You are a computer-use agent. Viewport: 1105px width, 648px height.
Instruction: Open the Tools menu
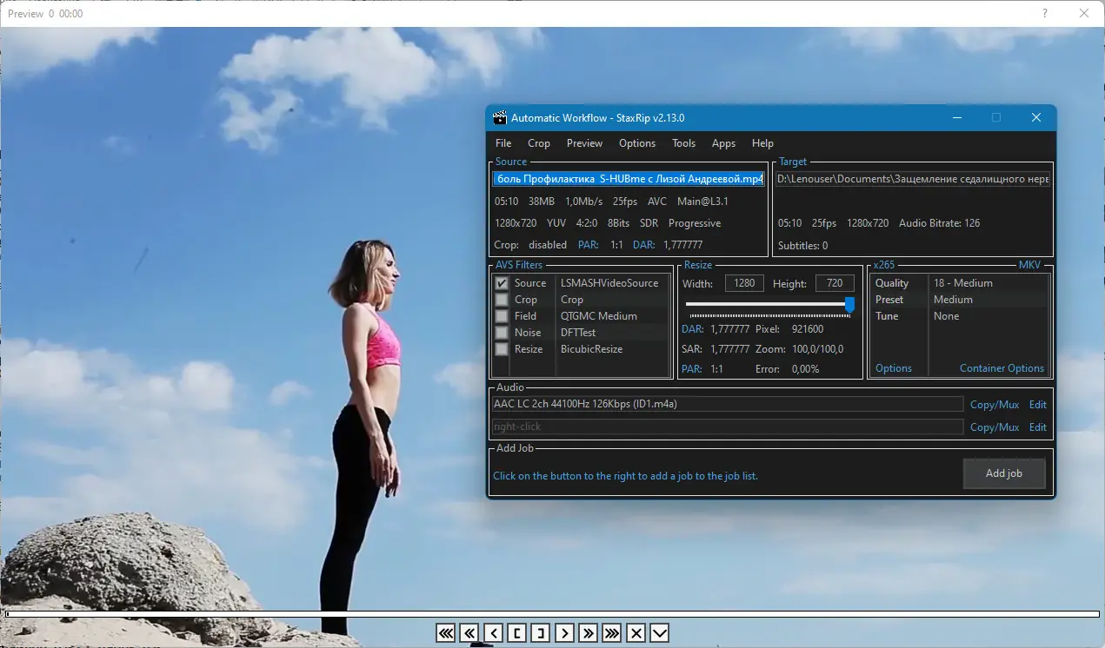click(x=684, y=143)
